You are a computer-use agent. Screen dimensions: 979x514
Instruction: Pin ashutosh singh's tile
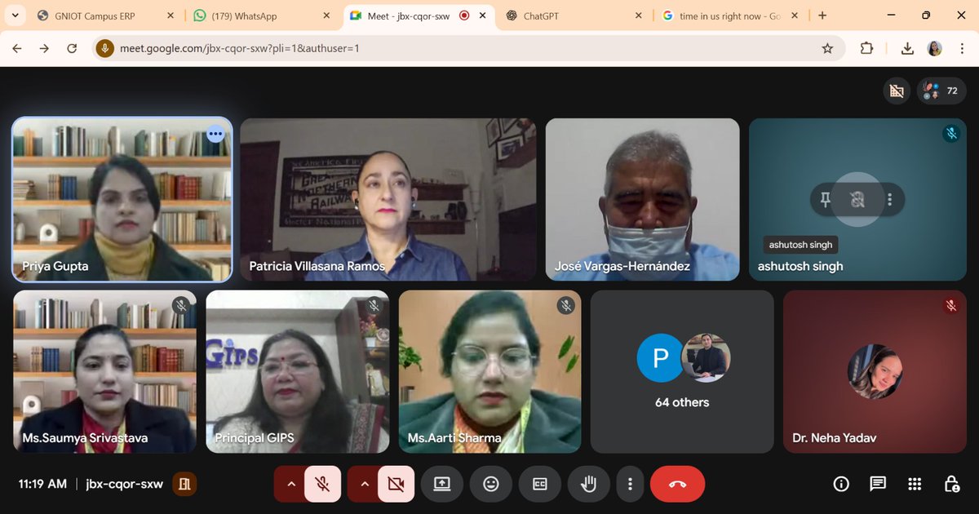826,199
